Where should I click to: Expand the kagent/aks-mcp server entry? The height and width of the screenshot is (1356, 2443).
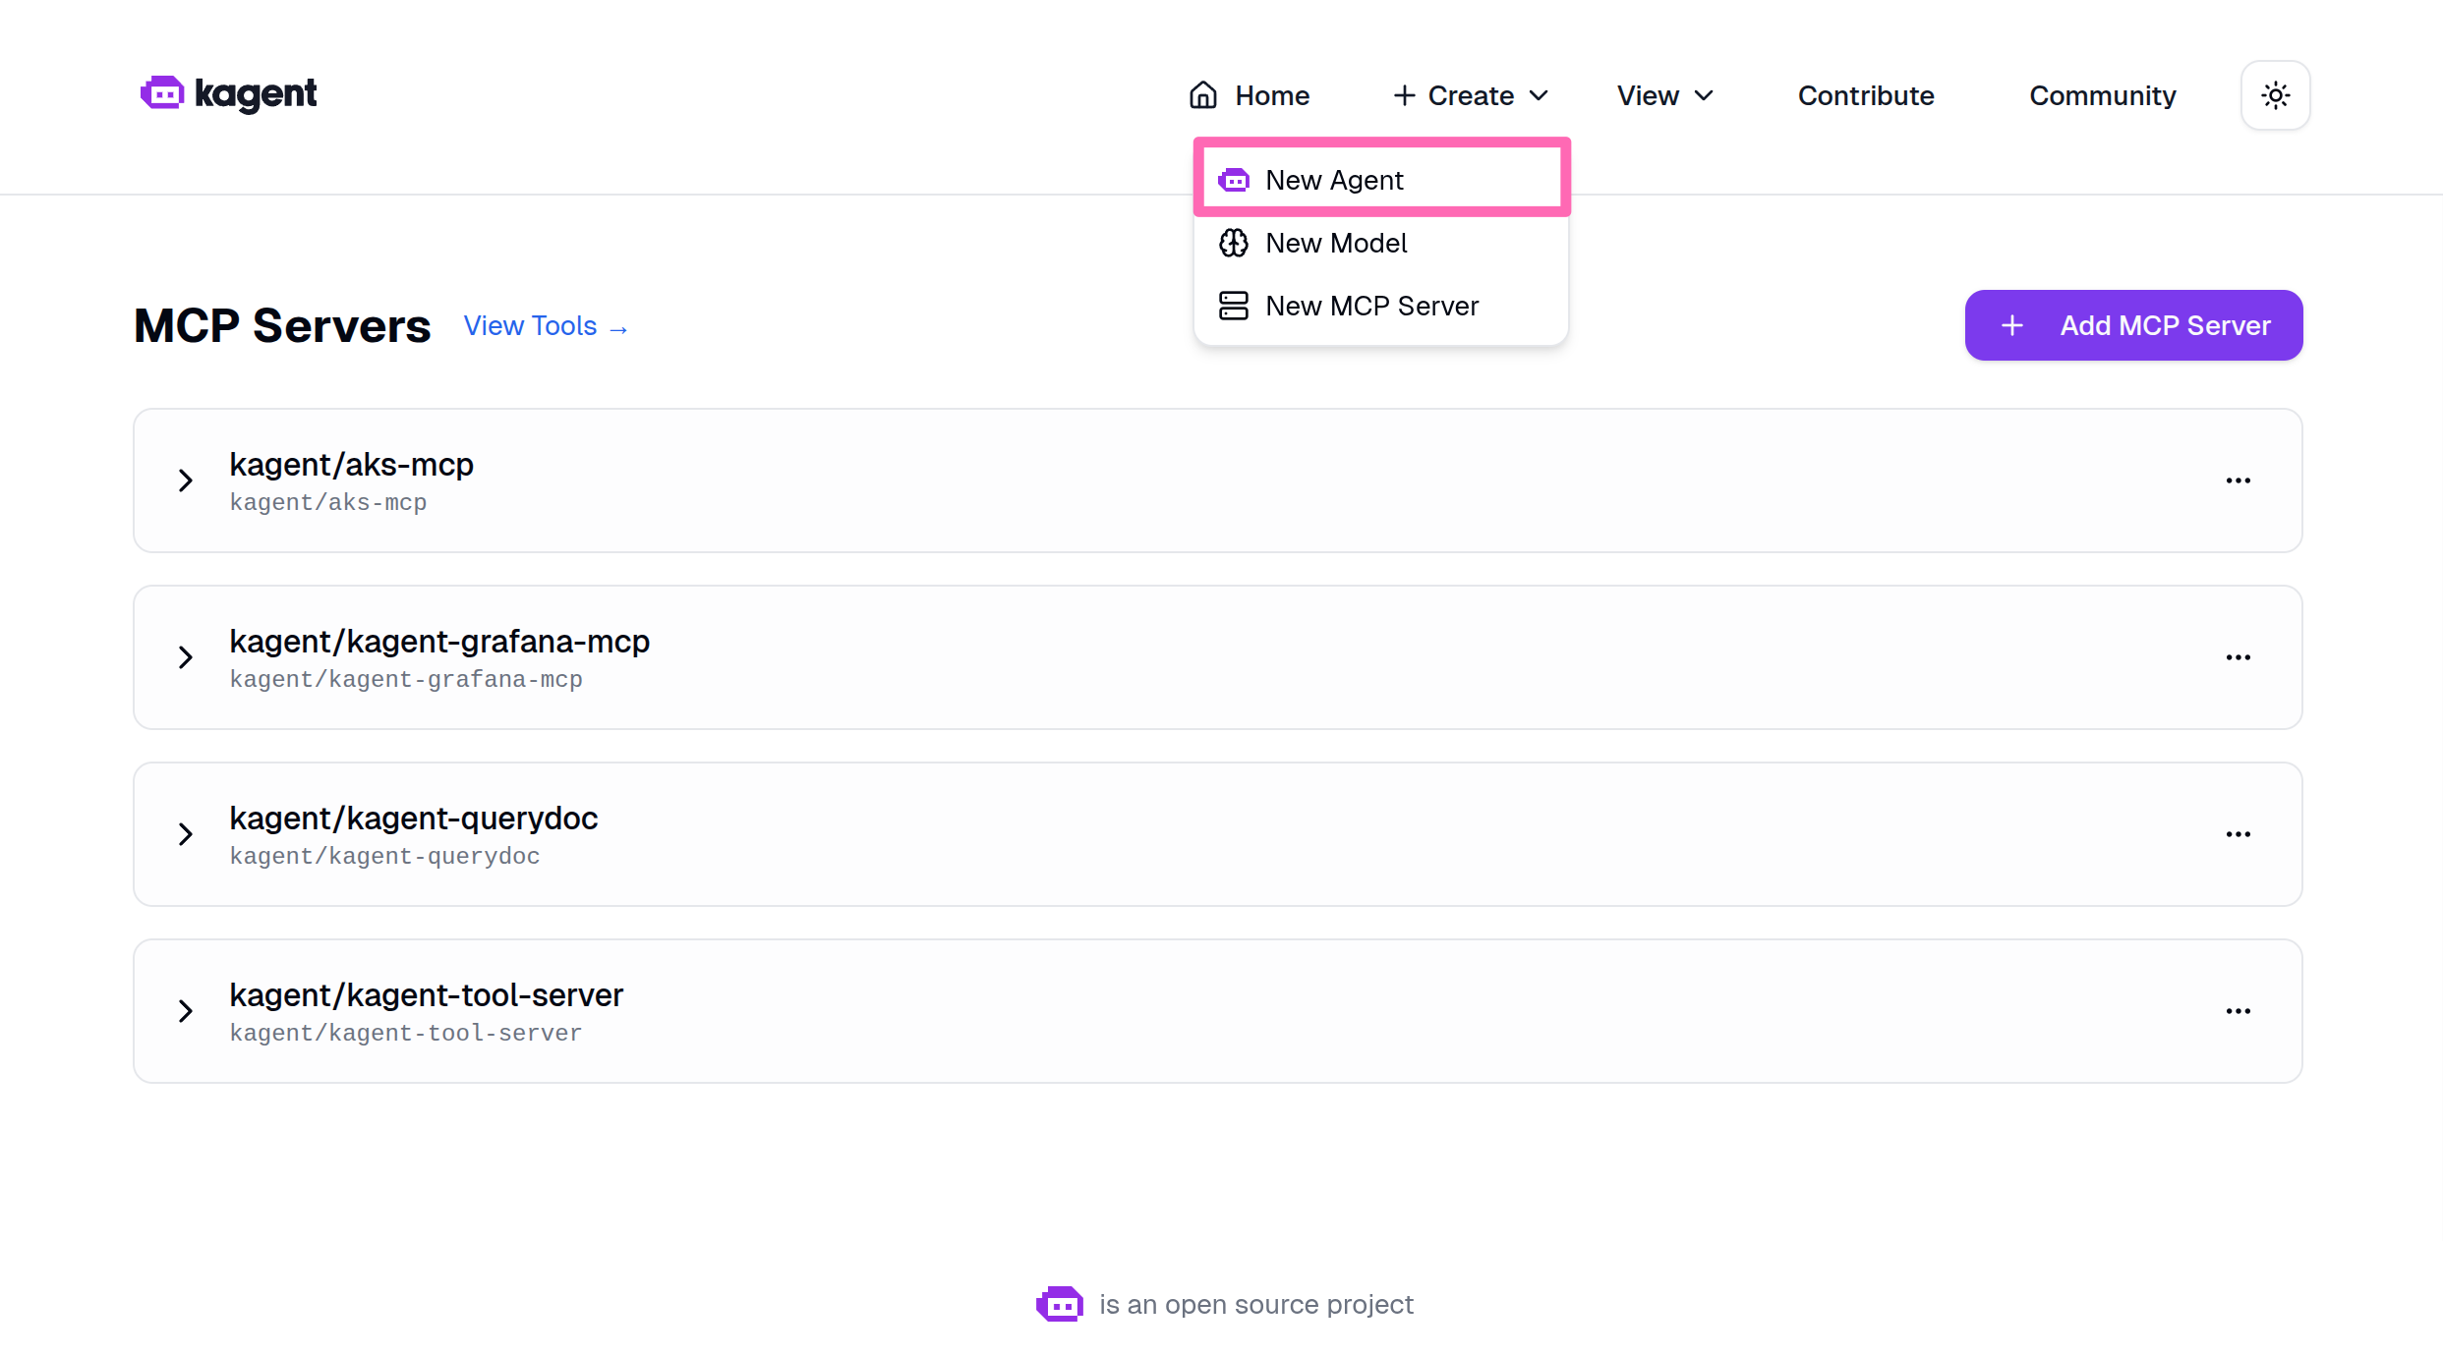186,480
